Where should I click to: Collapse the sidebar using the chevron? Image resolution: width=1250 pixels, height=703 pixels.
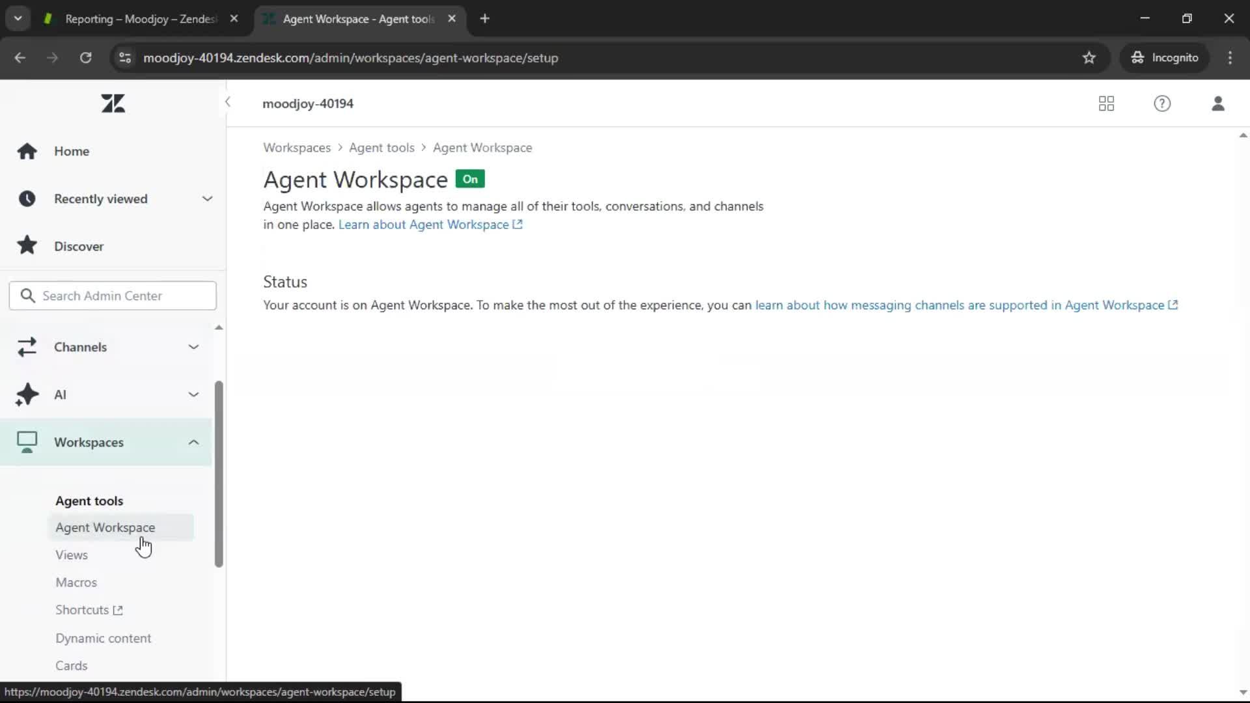click(228, 102)
